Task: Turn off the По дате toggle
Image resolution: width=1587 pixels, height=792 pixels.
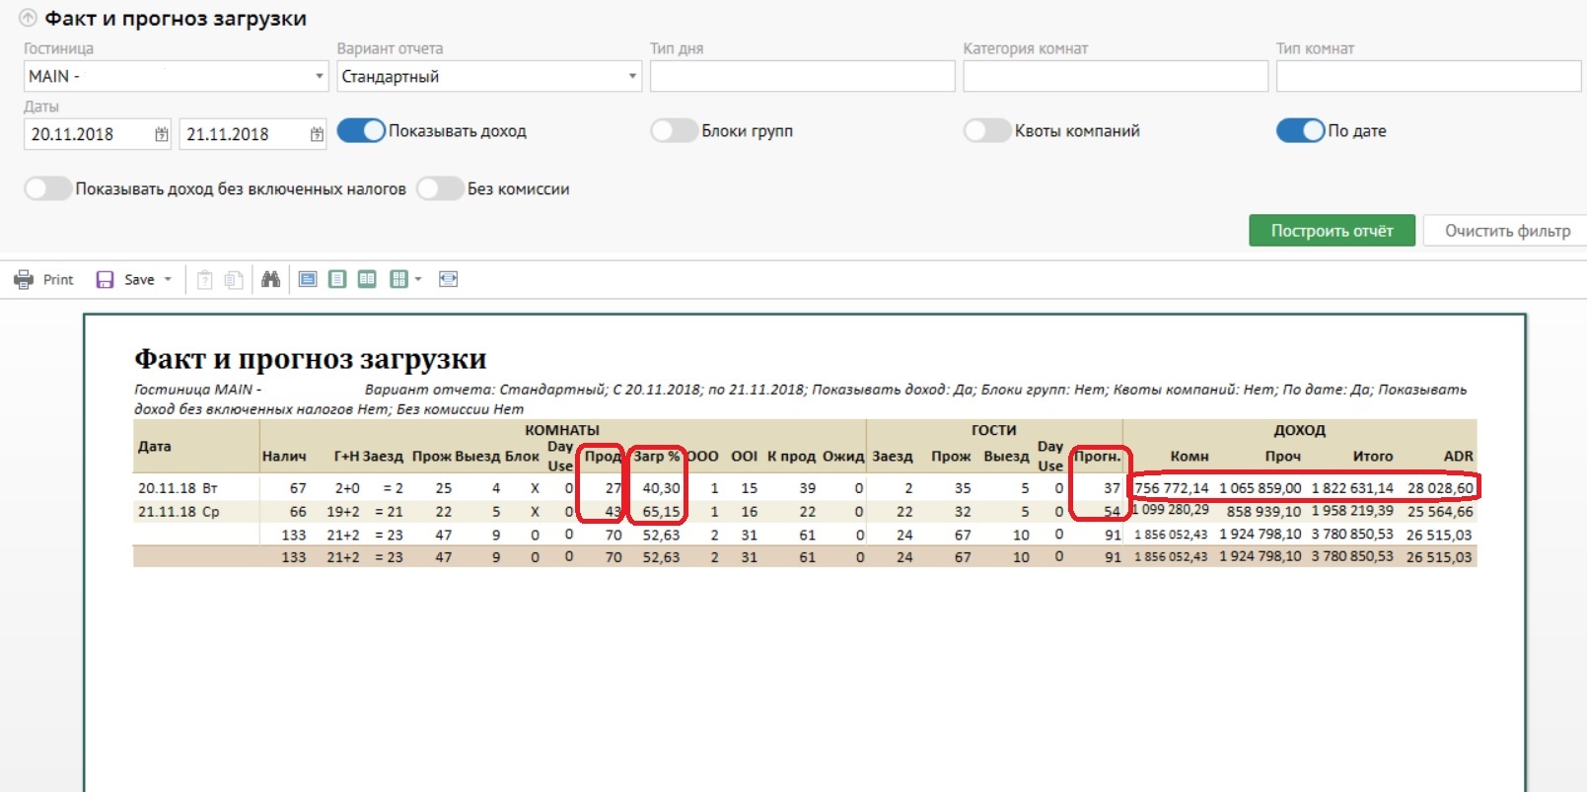Action: click(1300, 131)
